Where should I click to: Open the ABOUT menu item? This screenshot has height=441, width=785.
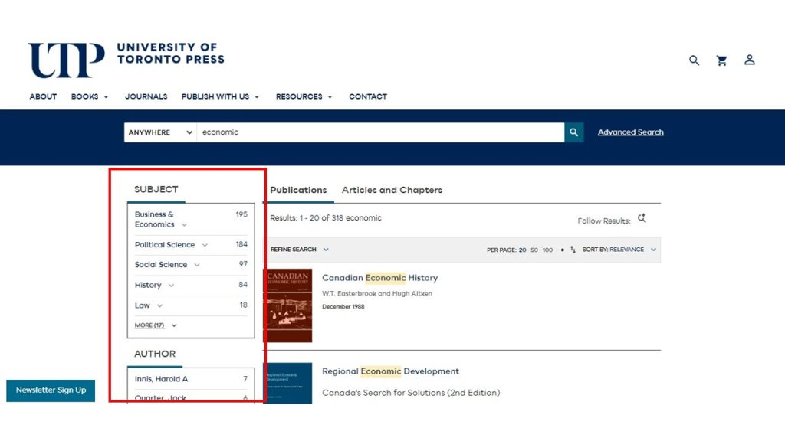click(43, 96)
